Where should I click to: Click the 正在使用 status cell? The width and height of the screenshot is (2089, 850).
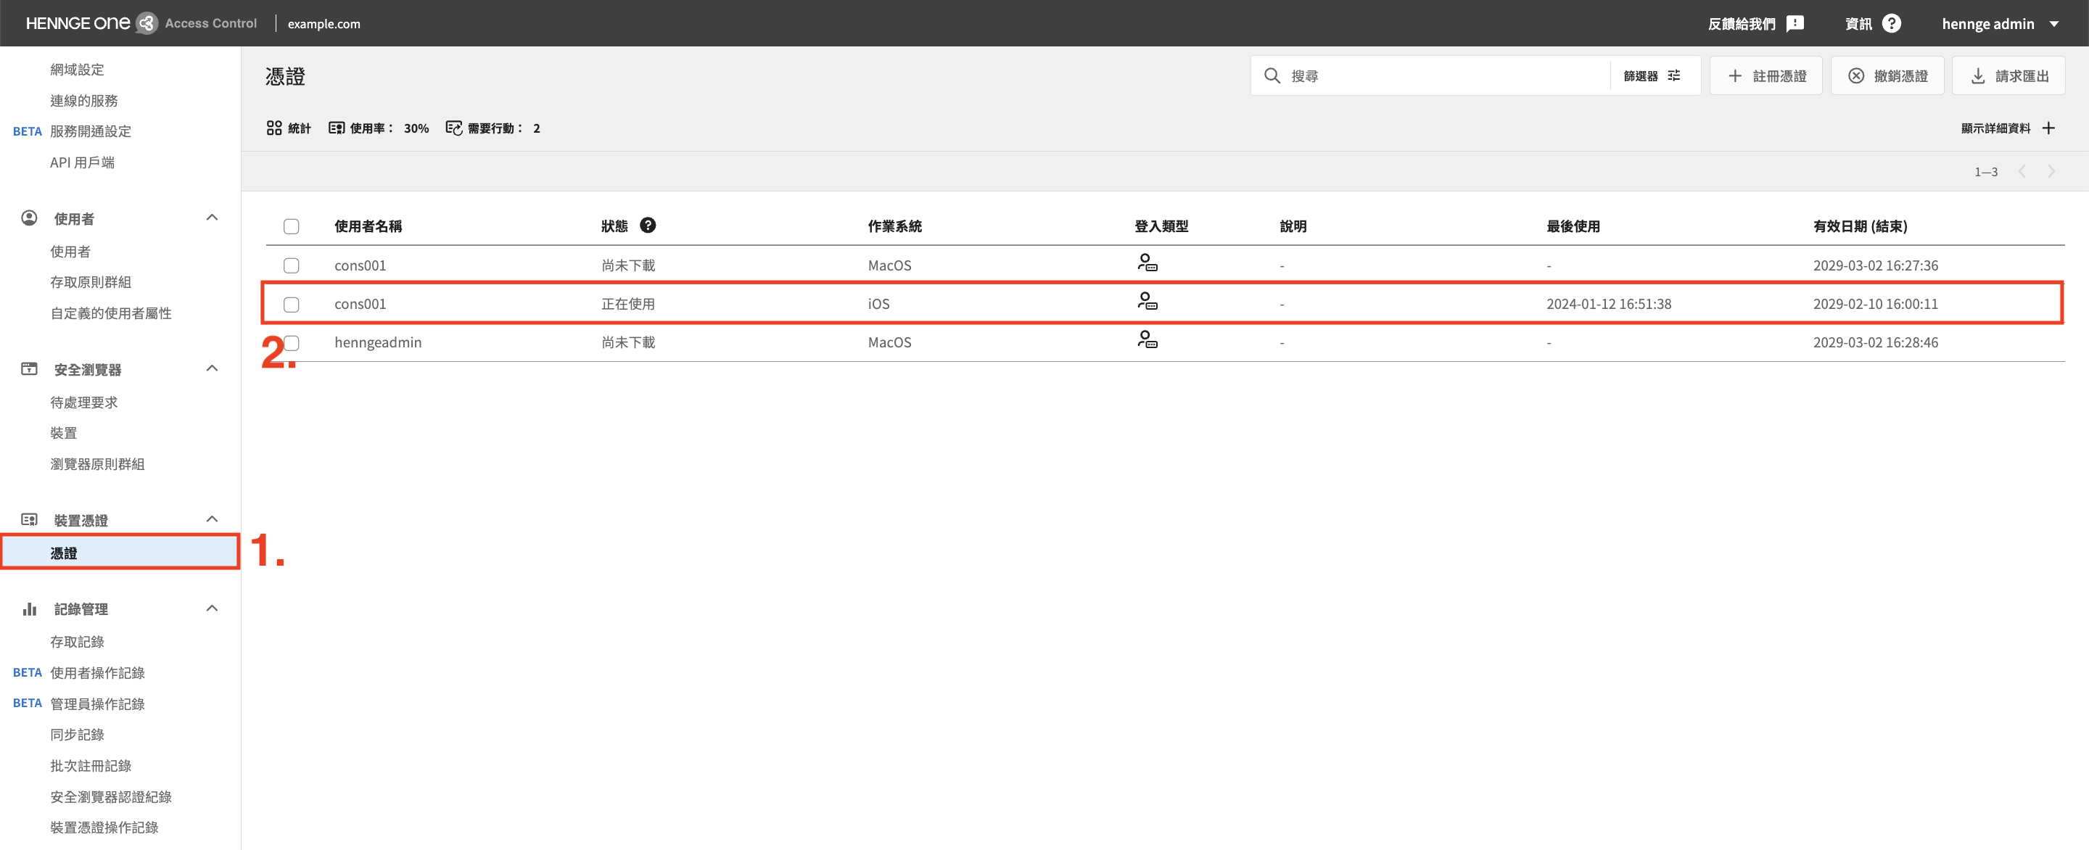627,304
